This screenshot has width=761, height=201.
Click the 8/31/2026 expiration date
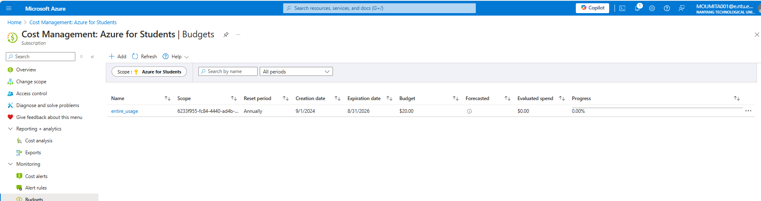coord(358,111)
